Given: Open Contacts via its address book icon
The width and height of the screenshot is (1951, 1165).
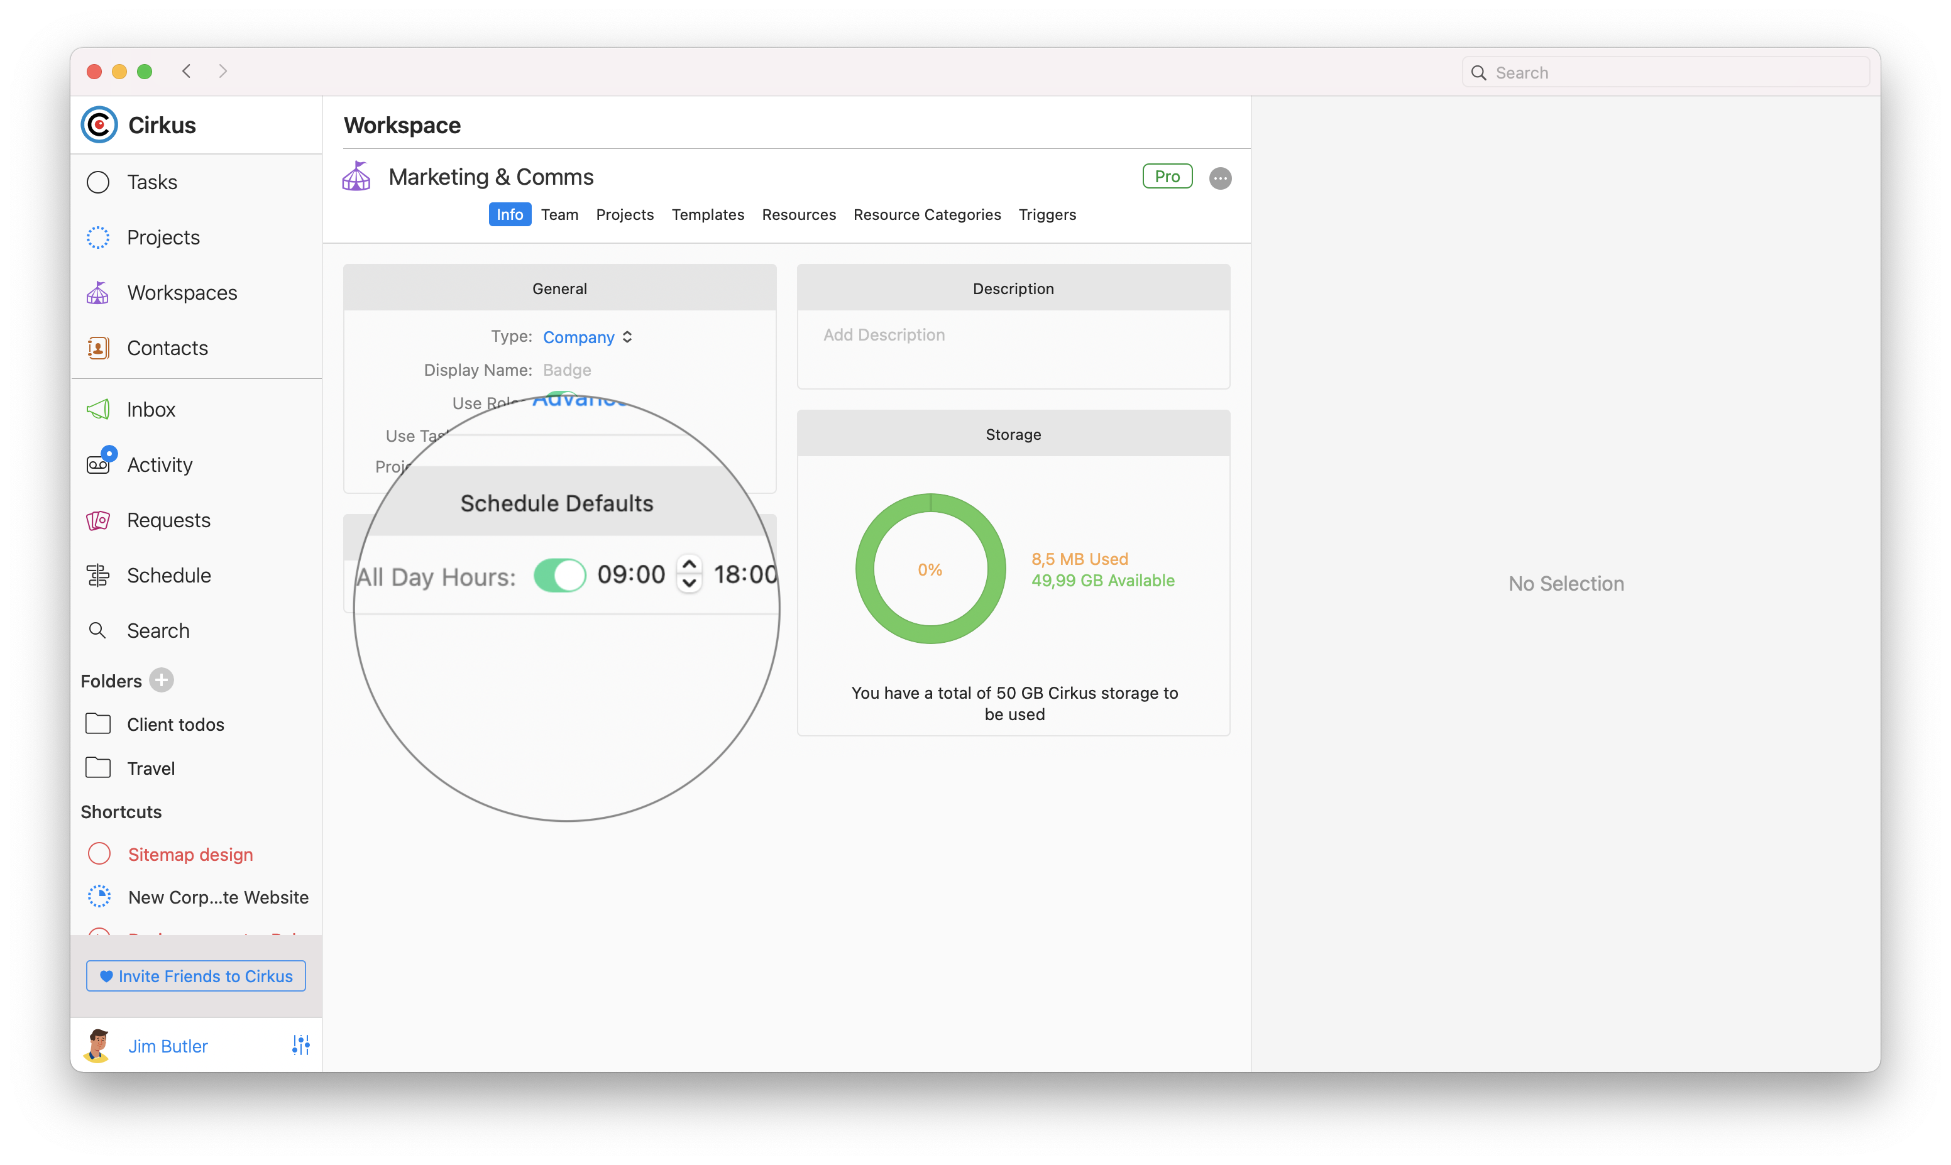Looking at the screenshot, I should [98, 347].
